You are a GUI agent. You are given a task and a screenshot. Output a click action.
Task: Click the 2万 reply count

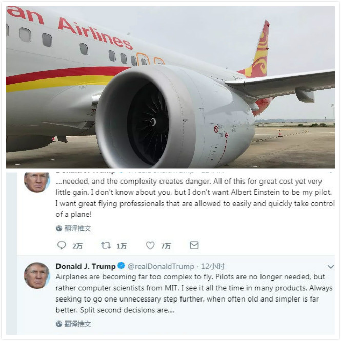tap(77, 246)
